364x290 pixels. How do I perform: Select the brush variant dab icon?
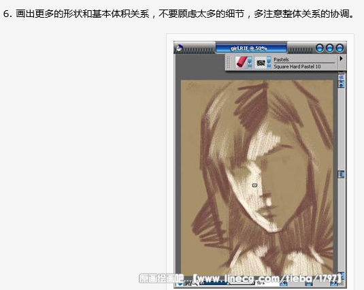pyautogui.click(x=261, y=63)
